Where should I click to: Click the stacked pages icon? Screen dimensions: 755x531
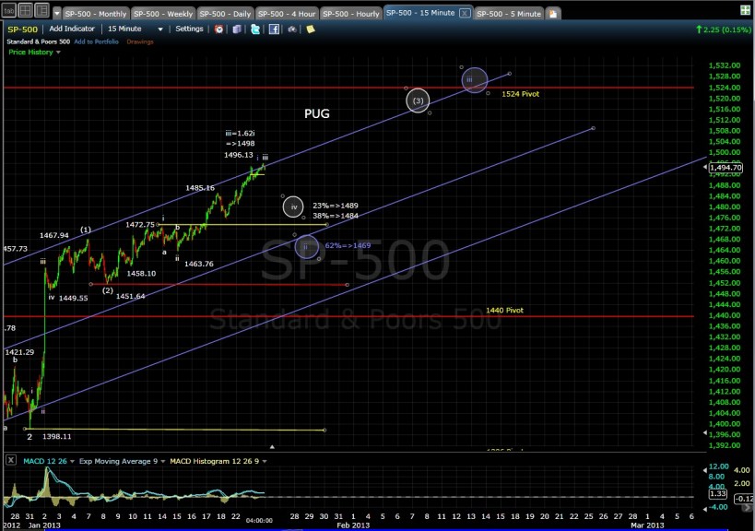[237, 29]
